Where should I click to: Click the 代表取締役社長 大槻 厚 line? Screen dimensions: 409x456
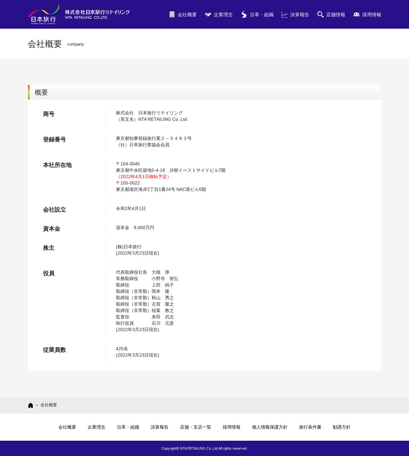pyautogui.click(x=143, y=272)
